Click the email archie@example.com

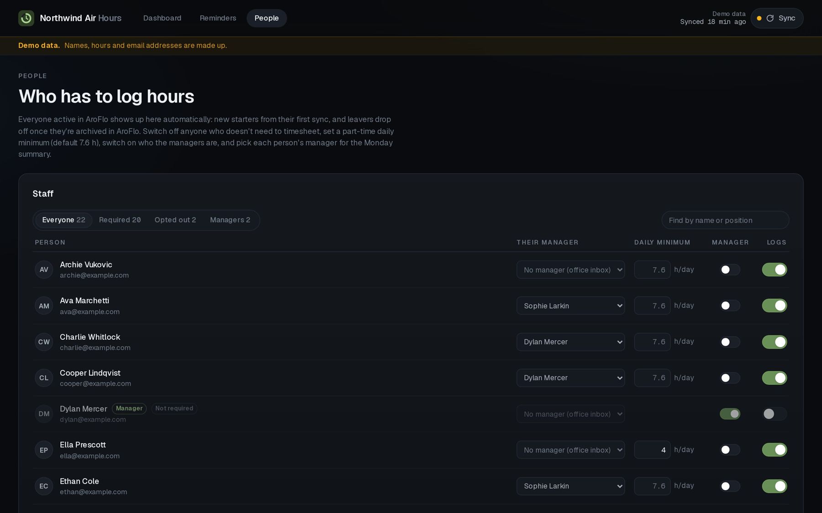(x=94, y=275)
